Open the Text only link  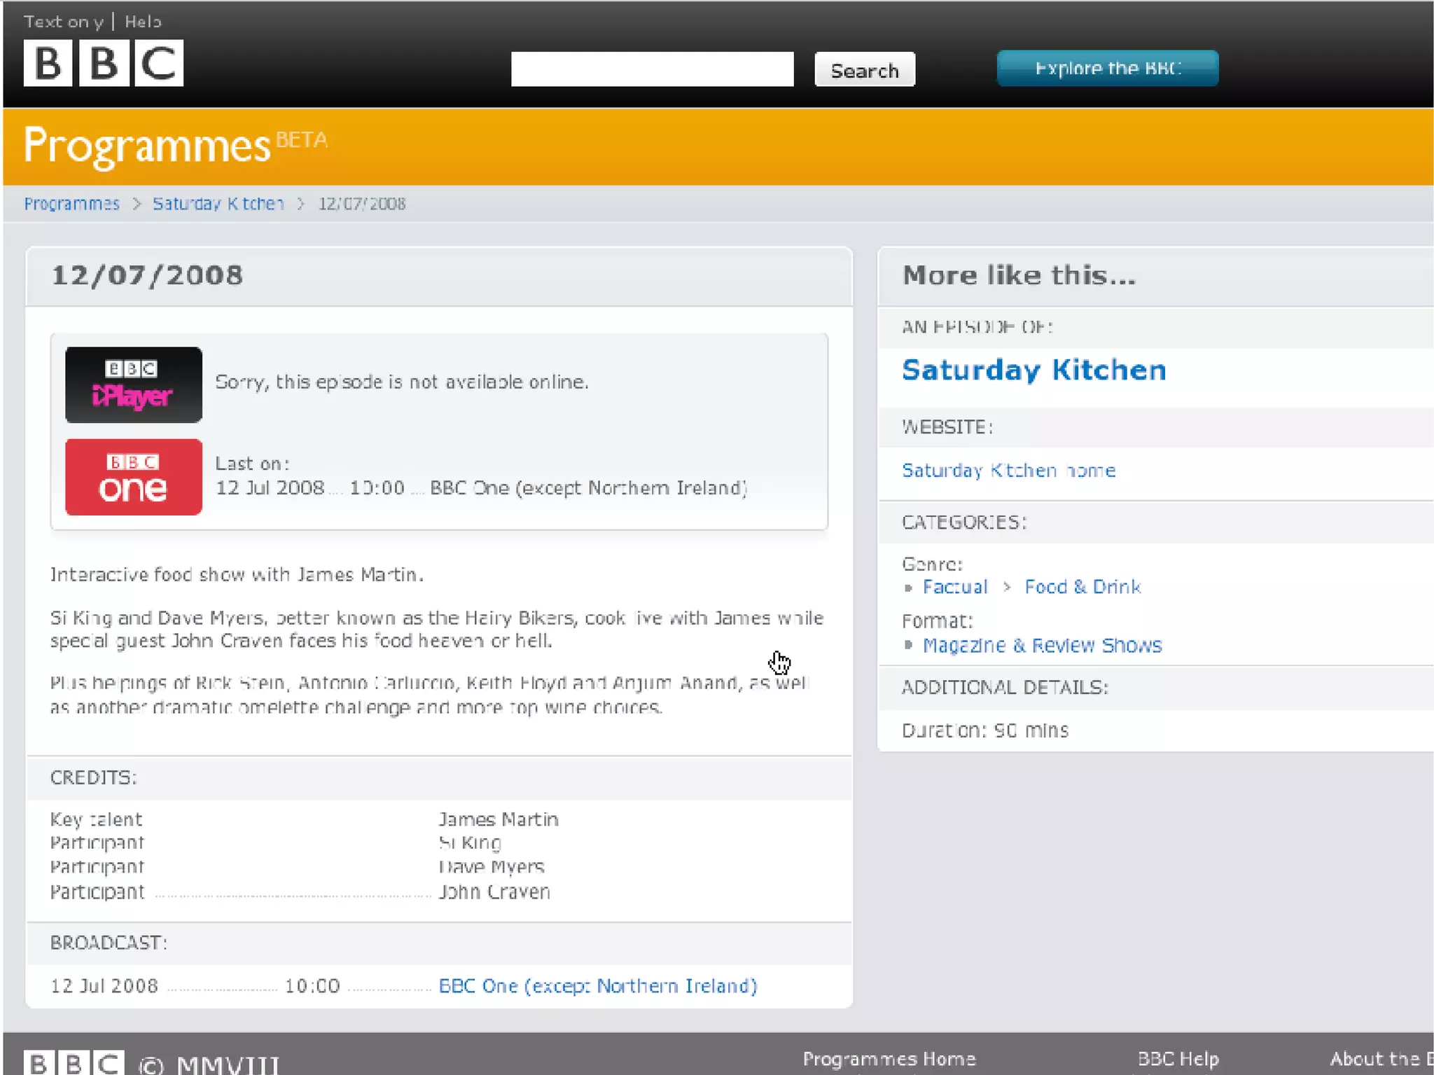pyautogui.click(x=64, y=22)
